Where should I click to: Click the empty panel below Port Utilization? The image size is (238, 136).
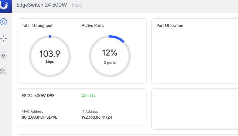(x=195, y=109)
